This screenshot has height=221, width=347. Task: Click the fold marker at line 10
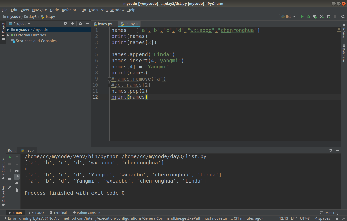(x=109, y=85)
